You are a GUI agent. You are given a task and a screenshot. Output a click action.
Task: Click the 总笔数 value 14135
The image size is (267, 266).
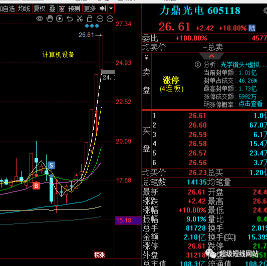click(197, 182)
